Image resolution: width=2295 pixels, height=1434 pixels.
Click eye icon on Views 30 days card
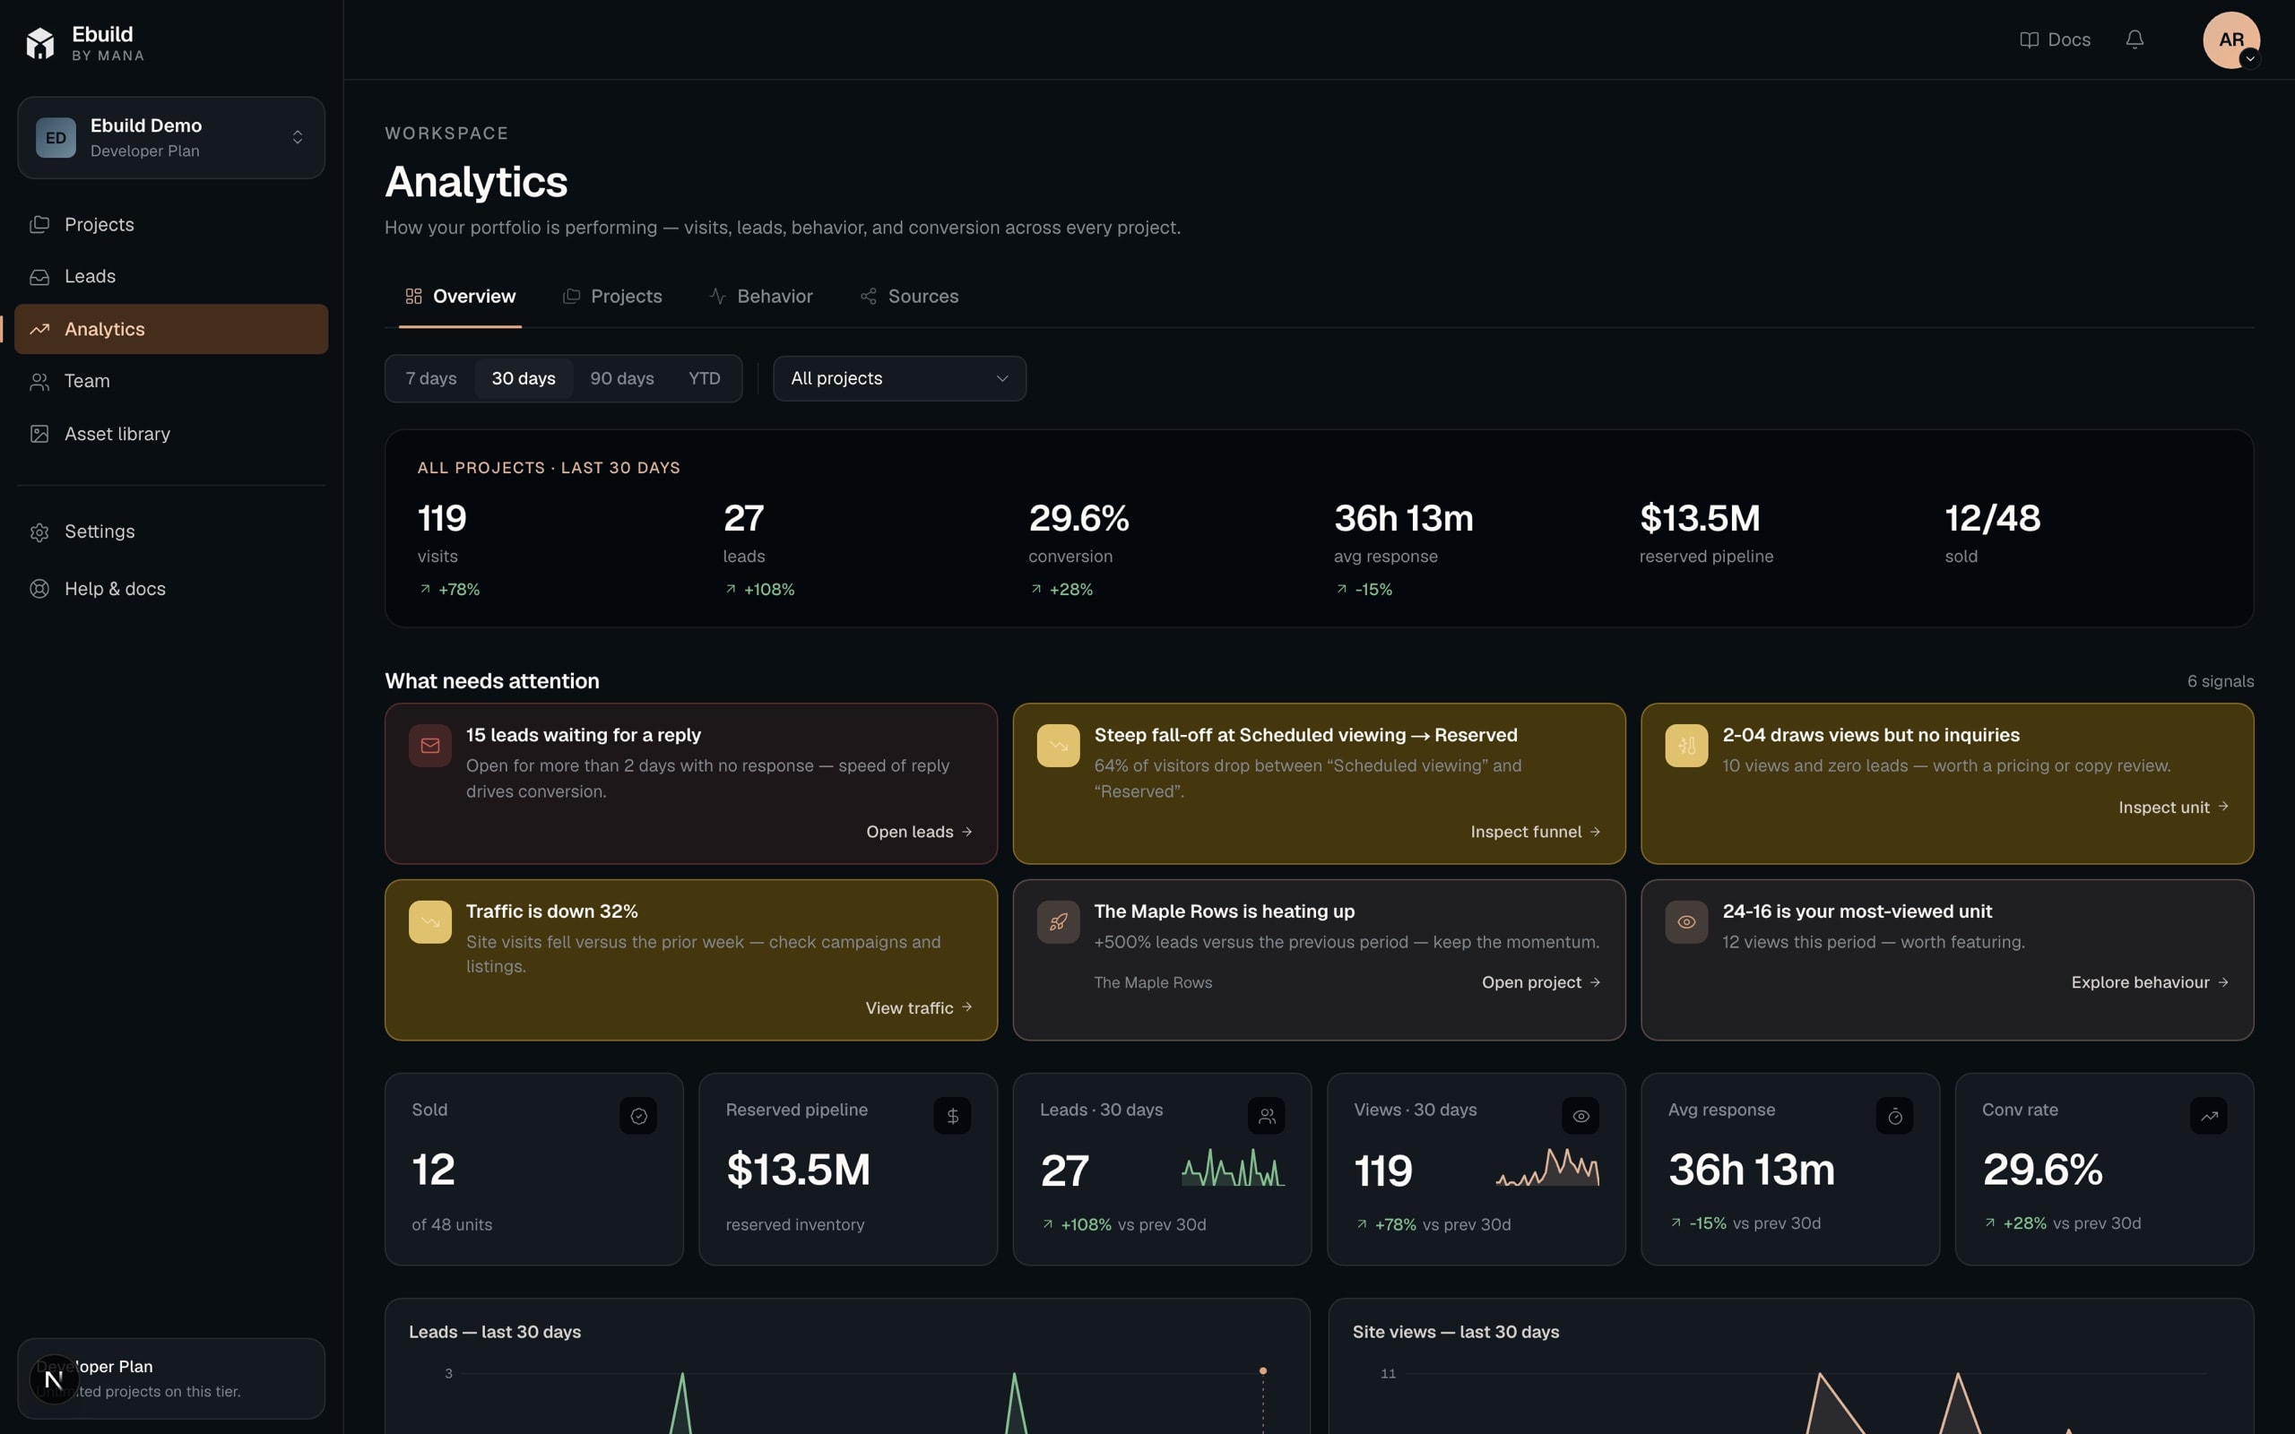tap(1580, 1117)
